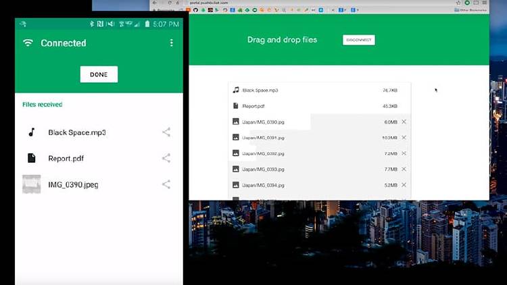Remove IMG_0393.jpg from the list
This screenshot has width=507, height=285.
[x=404, y=169]
